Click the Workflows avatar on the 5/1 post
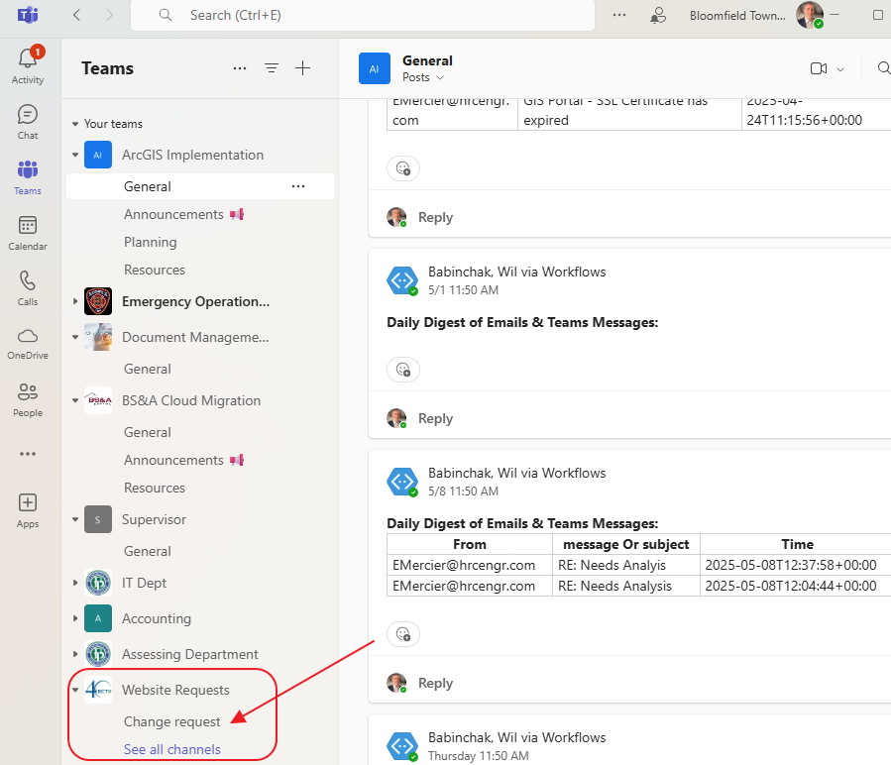The image size is (891, 765). pyautogui.click(x=402, y=280)
